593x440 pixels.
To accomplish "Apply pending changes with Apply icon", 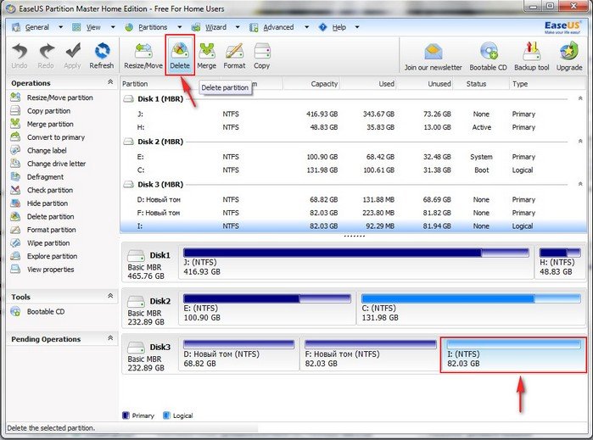I will pyautogui.click(x=72, y=55).
